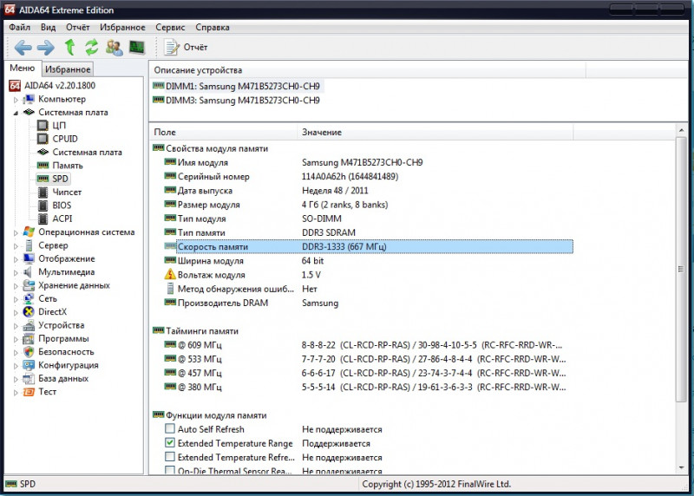The image size is (694, 496).
Task: Expand the DirectX tree node
Action: coord(16,312)
